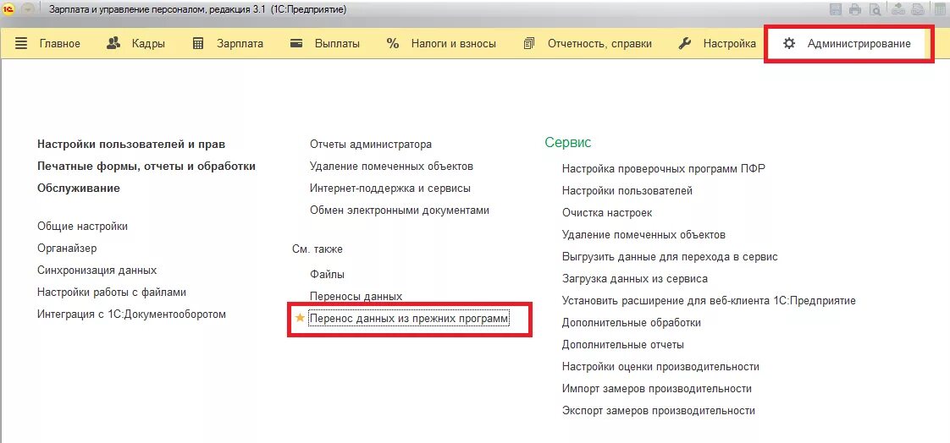Click Очистка настроек
This screenshot has width=950, height=443.
pos(607,213)
